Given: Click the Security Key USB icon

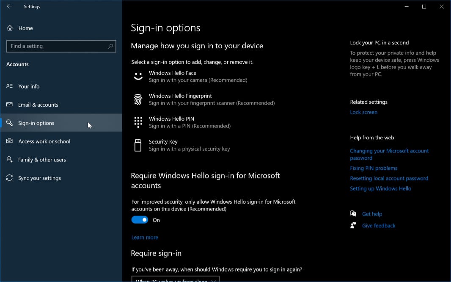Looking at the screenshot, I should [138, 145].
